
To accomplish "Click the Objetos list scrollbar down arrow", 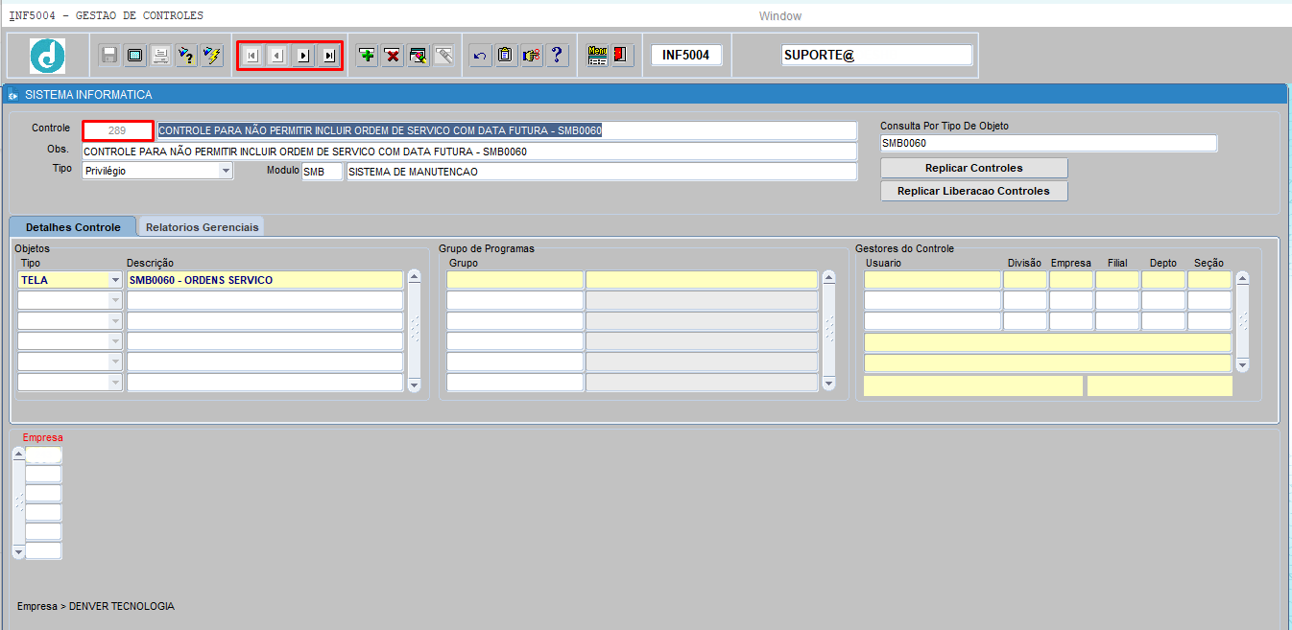I will [414, 385].
